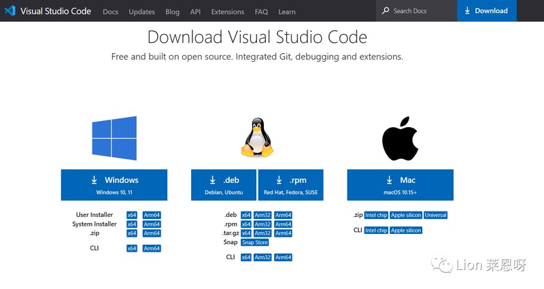Image resolution: width=544 pixels, height=289 pixels.
Task: Select Mac .zip Universal download
Action: 436,215
